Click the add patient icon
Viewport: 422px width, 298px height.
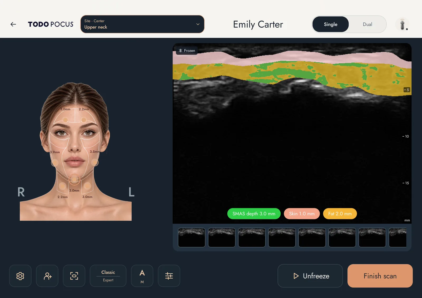tap(47, 276)
